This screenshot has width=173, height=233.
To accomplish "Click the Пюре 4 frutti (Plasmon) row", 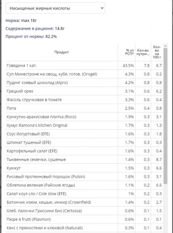I will pyautogui.click(x=84, y=219).
